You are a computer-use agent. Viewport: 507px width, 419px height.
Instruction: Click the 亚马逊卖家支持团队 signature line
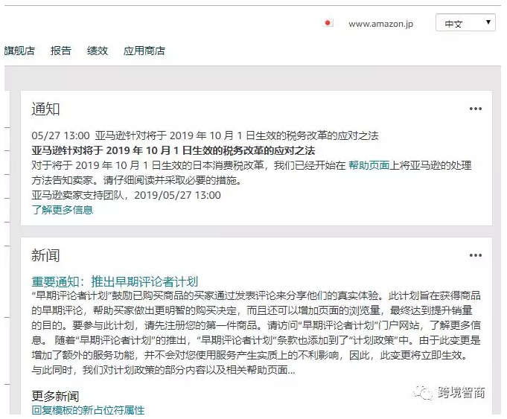pyautogui.click(x=126, y=195)
